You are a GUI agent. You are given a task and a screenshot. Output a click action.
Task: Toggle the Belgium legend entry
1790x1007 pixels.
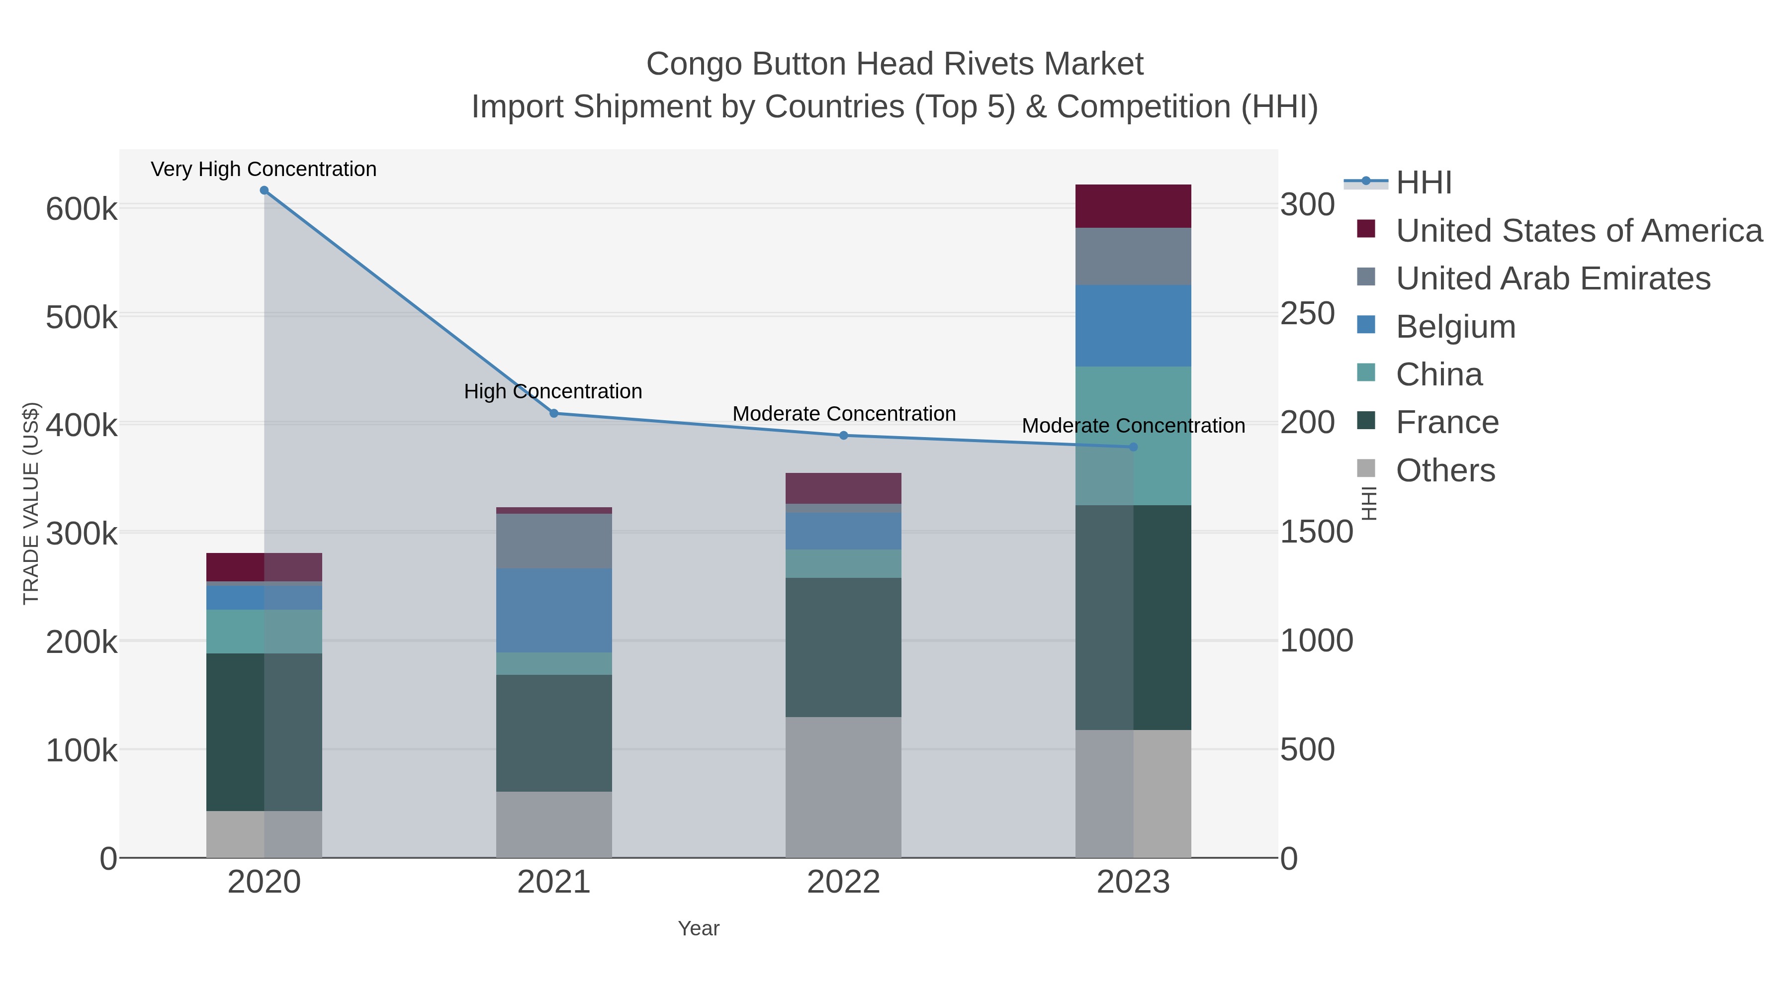point(1436,327)
